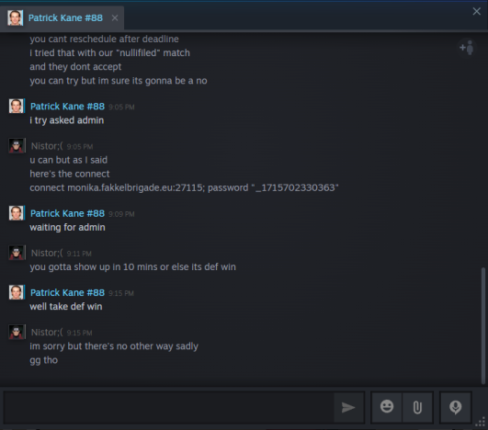Screen dimensions: 488x430
Task: Click Nistor avatar beside 9:15 PM message
Action: click(17, 332)
